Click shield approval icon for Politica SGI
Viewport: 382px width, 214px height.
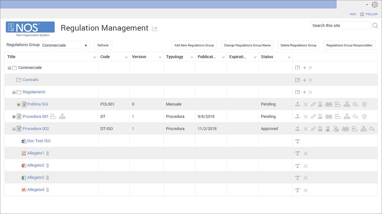point(364,104)
